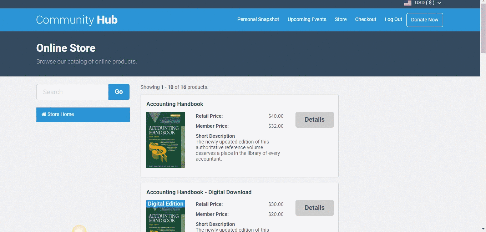Click the US flag icon
The image size is (486, 232).
pos(407,3)
